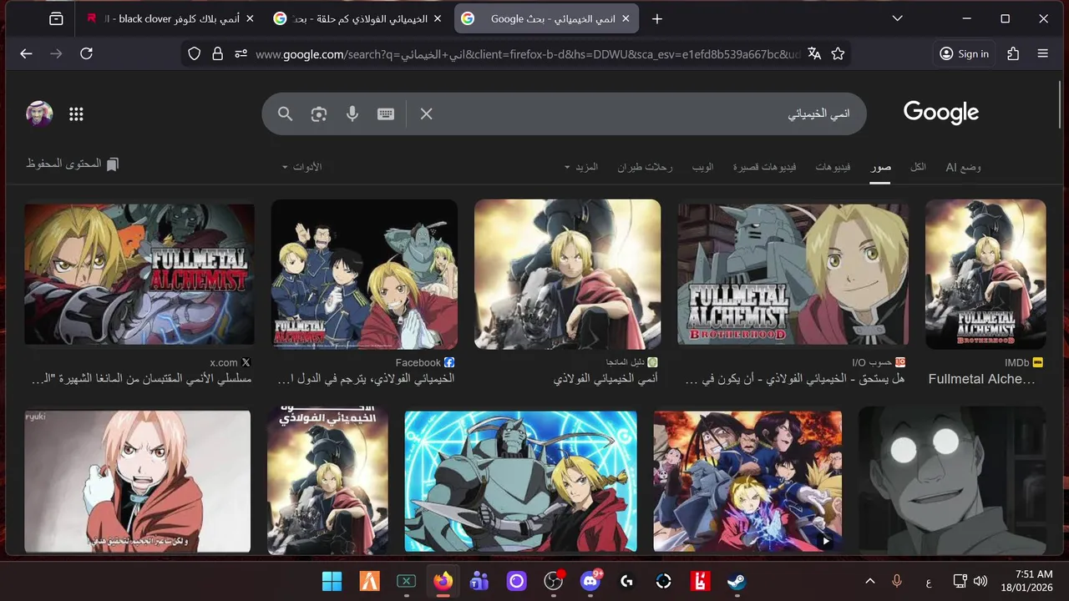
Task: Open Microsoft Teams from the taskbar
Action: pos(479,581)
